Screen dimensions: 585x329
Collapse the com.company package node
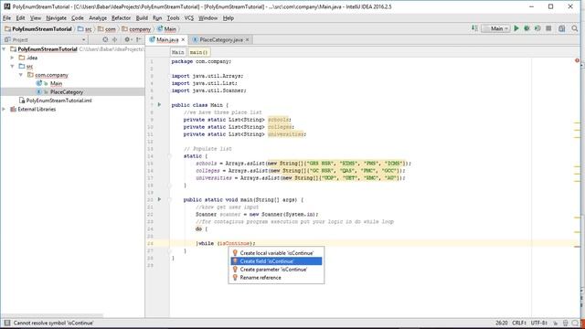coord(21,75)
